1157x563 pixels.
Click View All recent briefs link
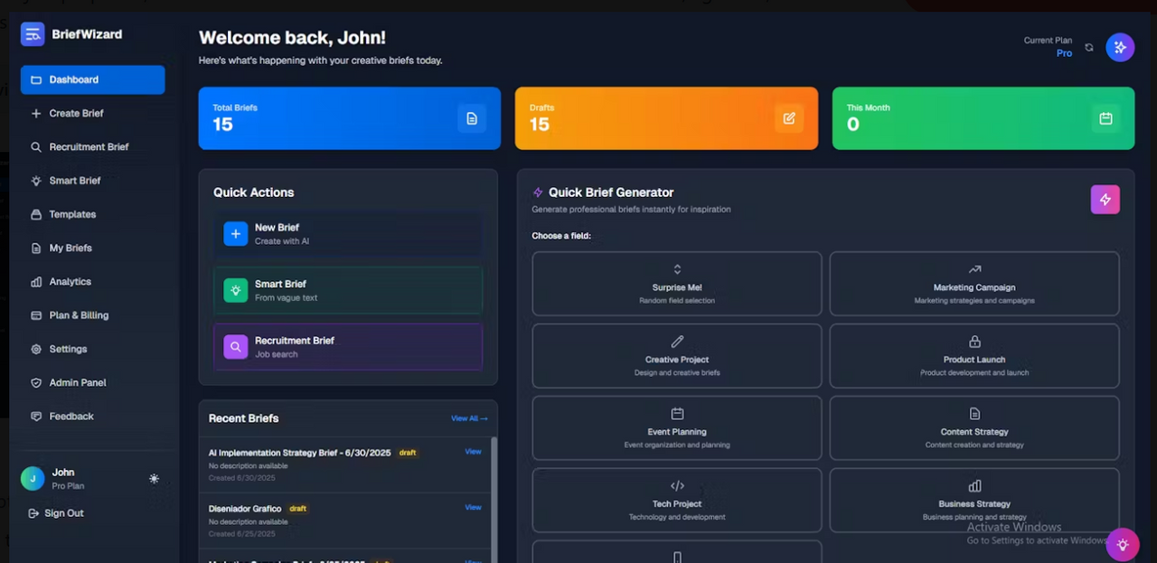point(469,418)
